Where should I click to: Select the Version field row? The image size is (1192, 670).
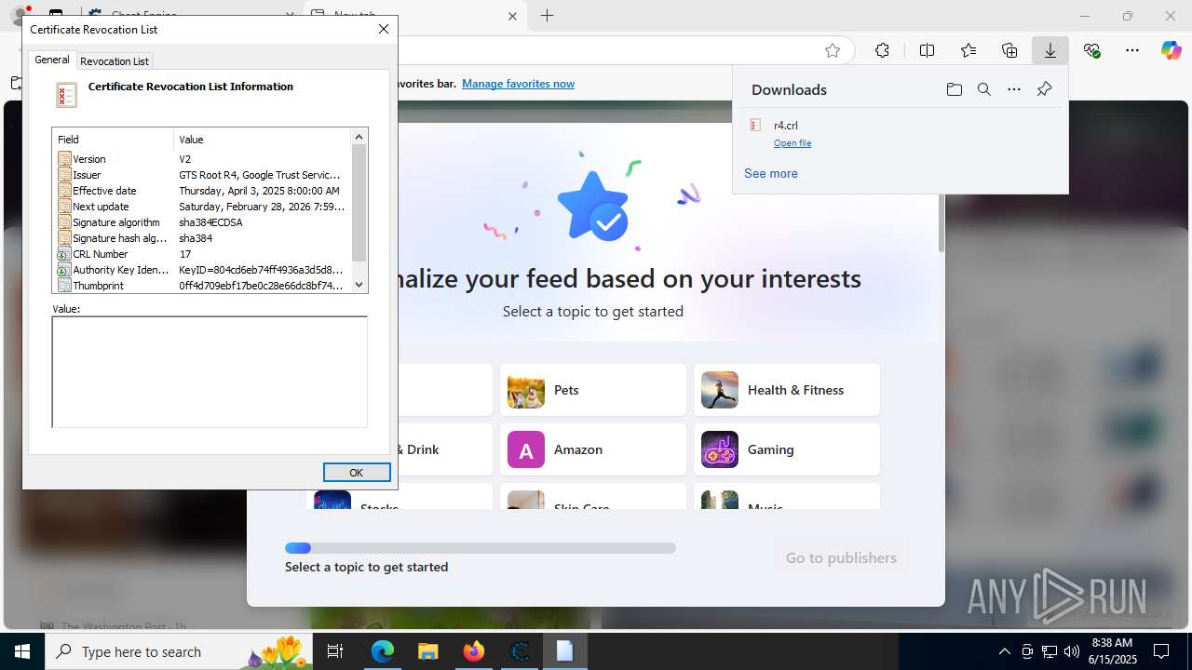click(x=202, y=159)
